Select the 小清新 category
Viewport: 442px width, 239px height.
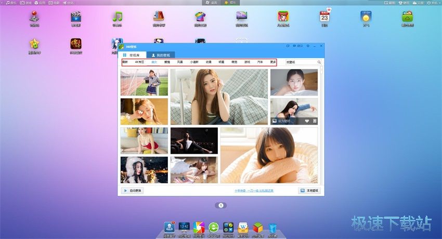point(194,62)
